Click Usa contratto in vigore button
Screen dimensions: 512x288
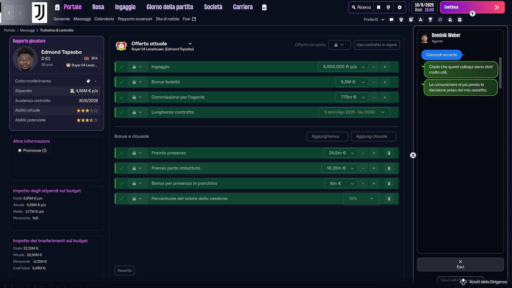point(376,45)
